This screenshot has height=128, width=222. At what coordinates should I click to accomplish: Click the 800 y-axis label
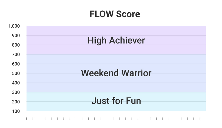[16, 45]
